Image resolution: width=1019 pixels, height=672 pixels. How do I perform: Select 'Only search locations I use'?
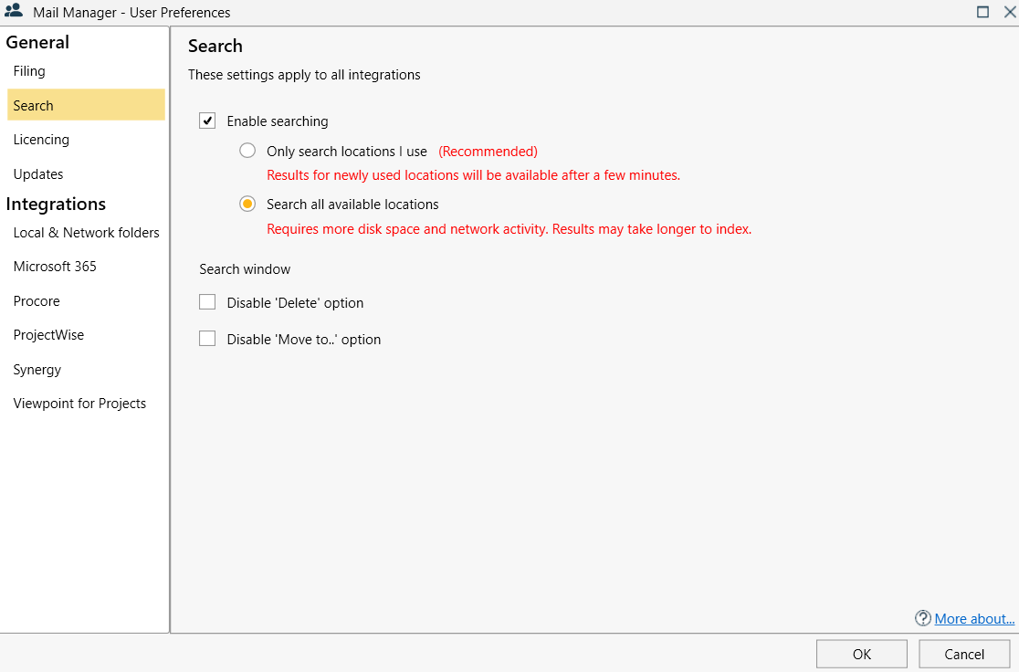tap(247, 150)
